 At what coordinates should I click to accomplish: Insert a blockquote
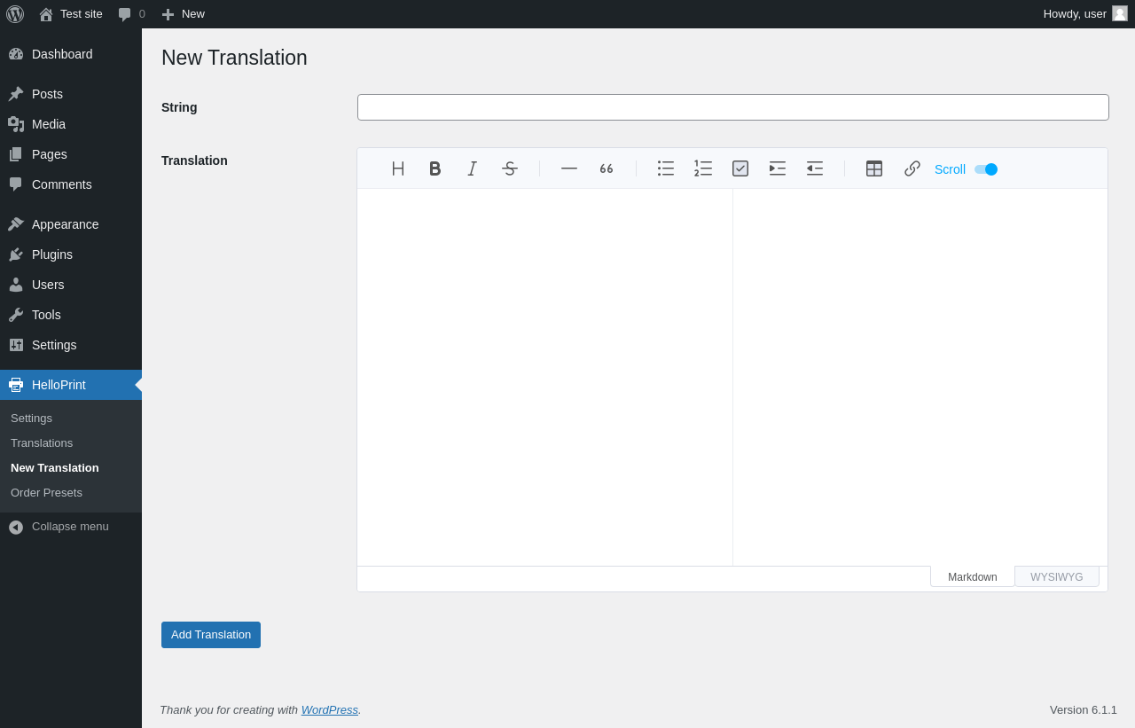coord(607,168)
